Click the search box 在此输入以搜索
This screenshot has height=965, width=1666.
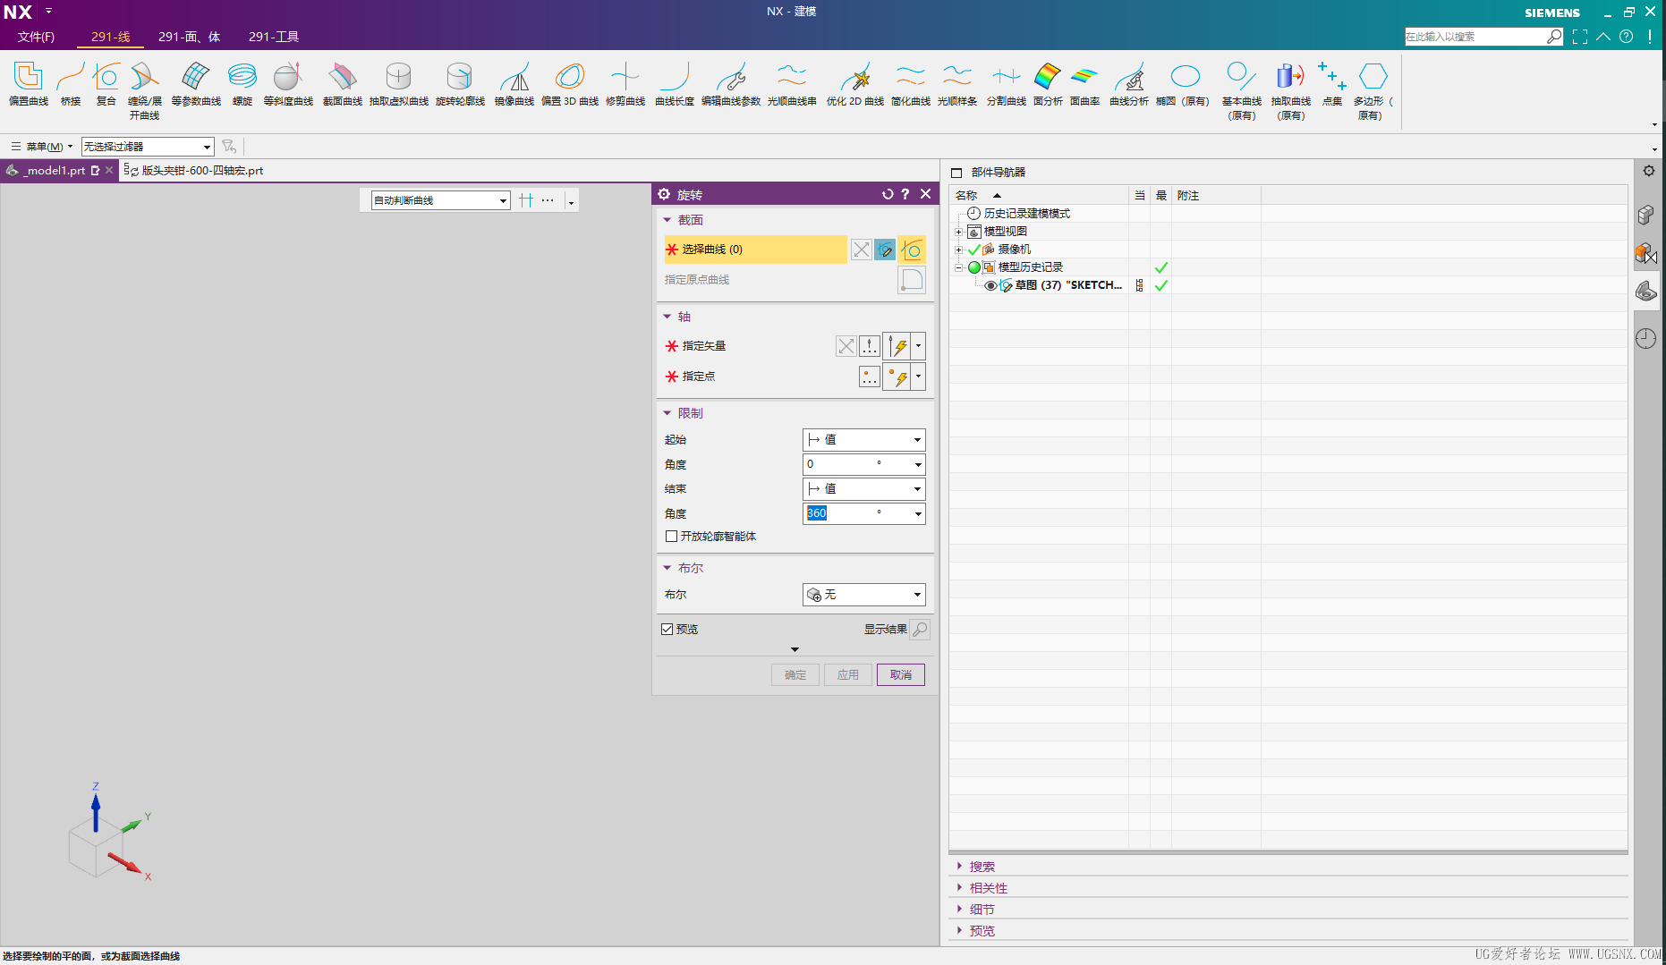tap(1475, 37)
